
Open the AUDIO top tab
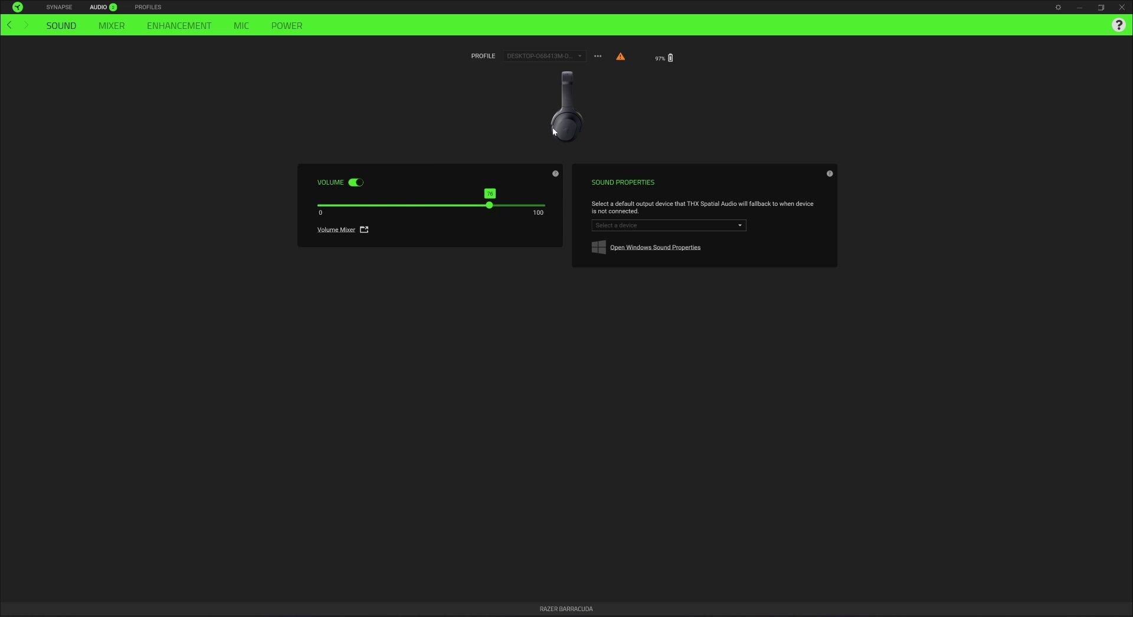[x=98, y=7]
